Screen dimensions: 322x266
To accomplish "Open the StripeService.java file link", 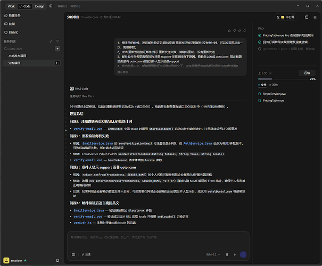I will pyautogui.click(x=274, y=94).
